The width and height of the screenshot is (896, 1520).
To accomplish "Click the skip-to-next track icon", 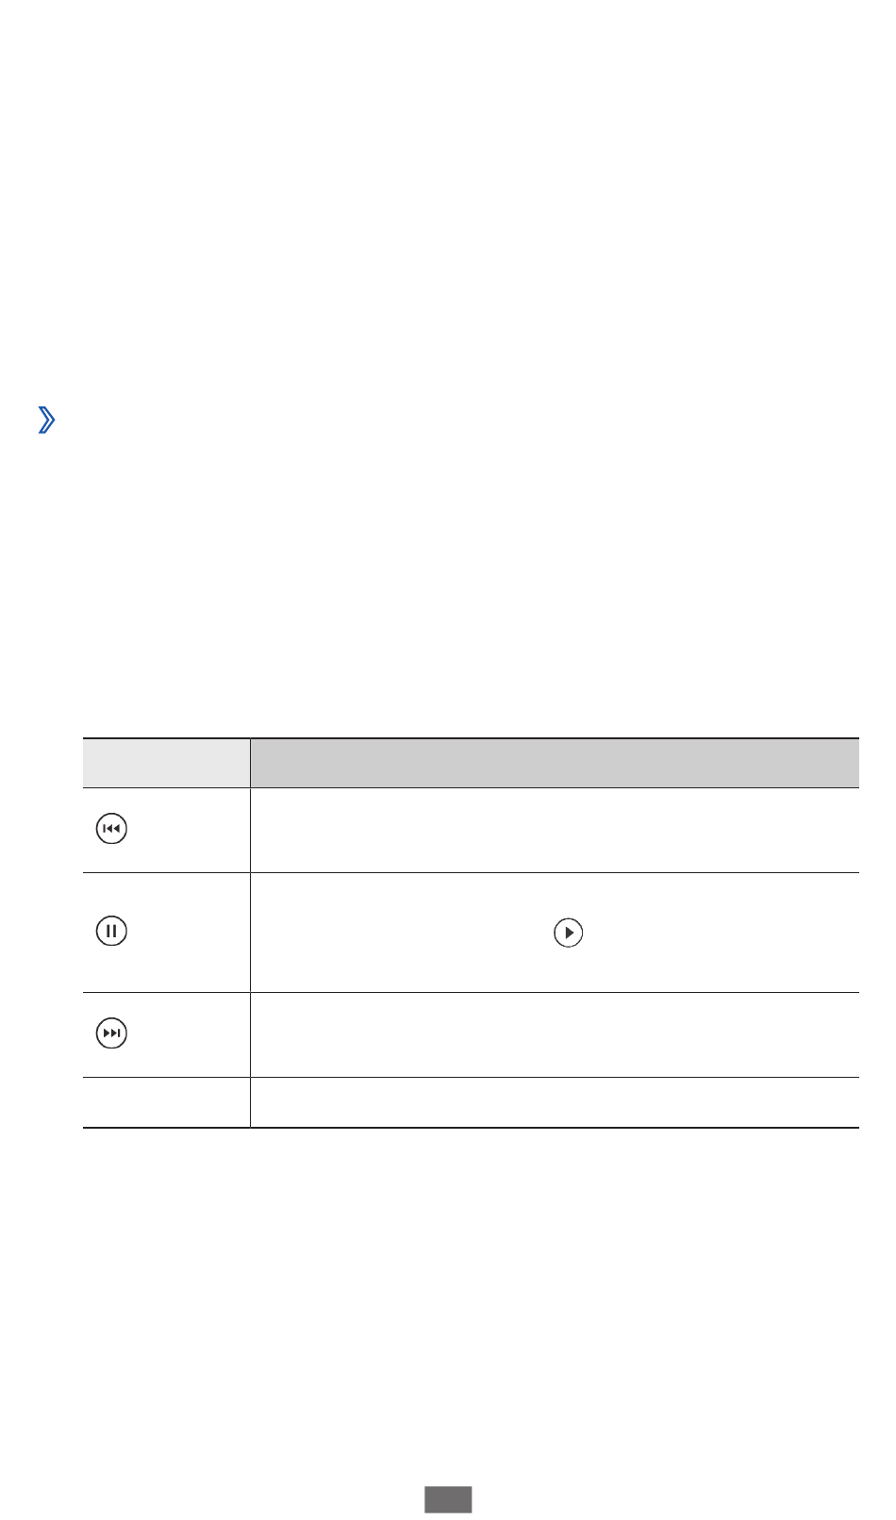I will tap(111, 1033).
